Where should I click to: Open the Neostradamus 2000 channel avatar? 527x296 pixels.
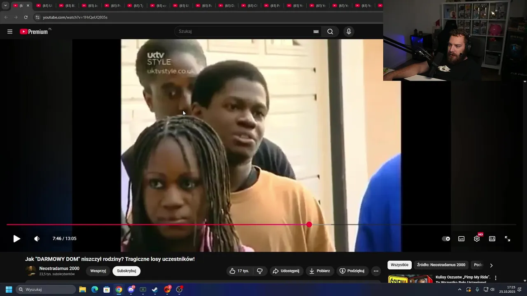pyautogui.click(x=31, y=271)
